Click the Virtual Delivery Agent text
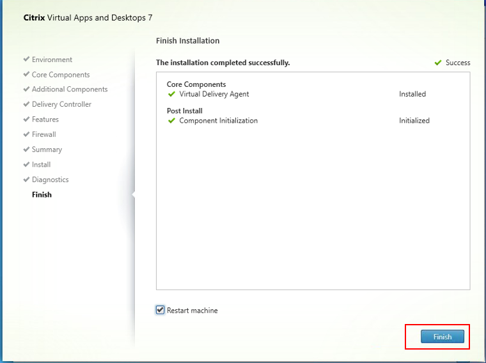The width and height of the screenshot is (486, 363). pyautogui.click(x=214, y=94)
